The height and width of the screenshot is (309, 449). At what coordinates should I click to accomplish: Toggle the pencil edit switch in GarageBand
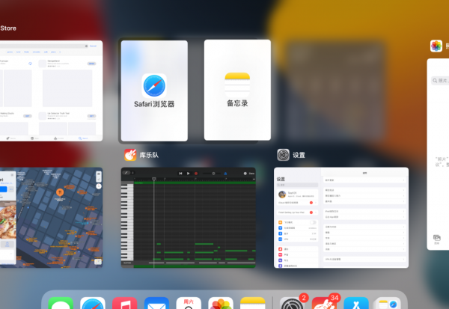click(126, 173)
